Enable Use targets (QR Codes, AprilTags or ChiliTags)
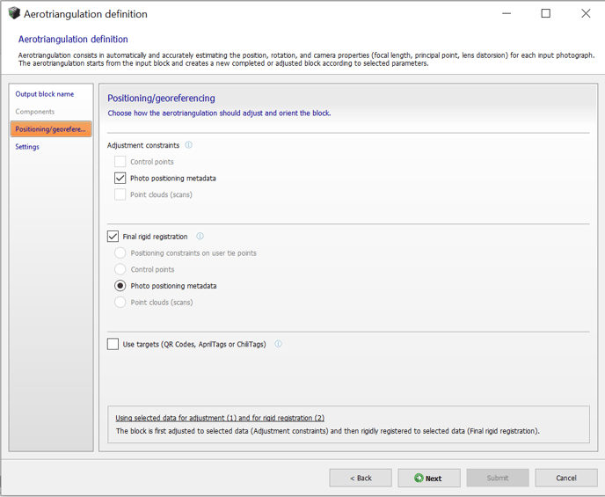This screenshot has height=497, width=605. pyautogui.click(x=113, y=344)
